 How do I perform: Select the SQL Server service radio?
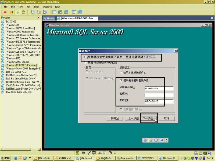[x=87, y=71]
